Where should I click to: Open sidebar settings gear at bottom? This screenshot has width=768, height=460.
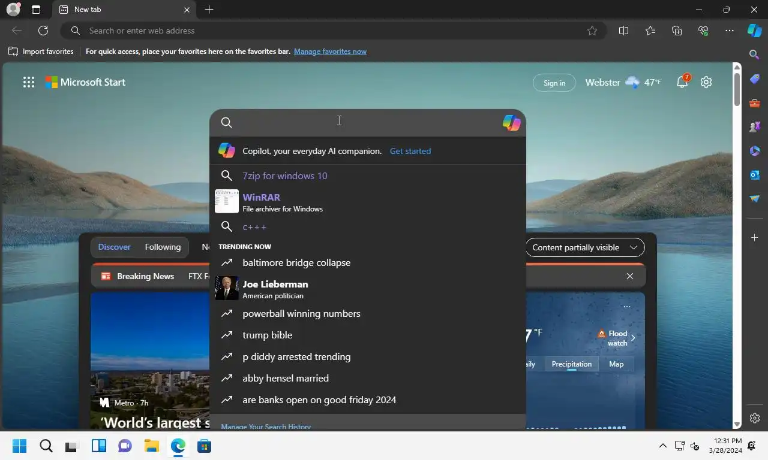coord(755,418)
